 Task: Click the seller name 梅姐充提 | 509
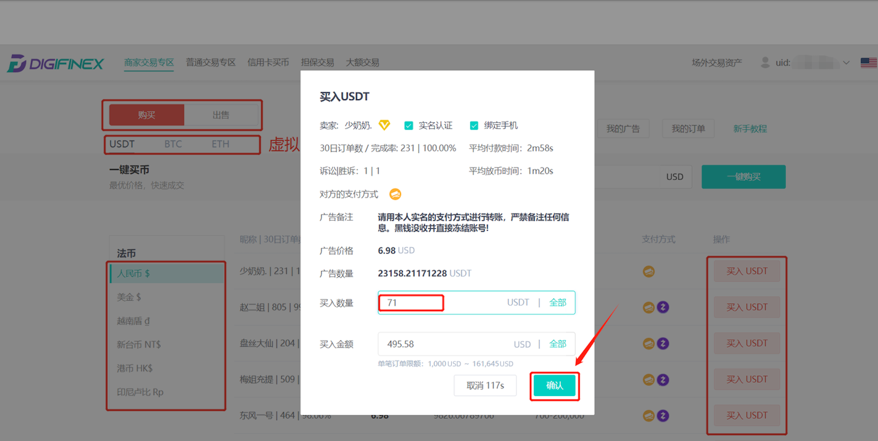[267, 380]
